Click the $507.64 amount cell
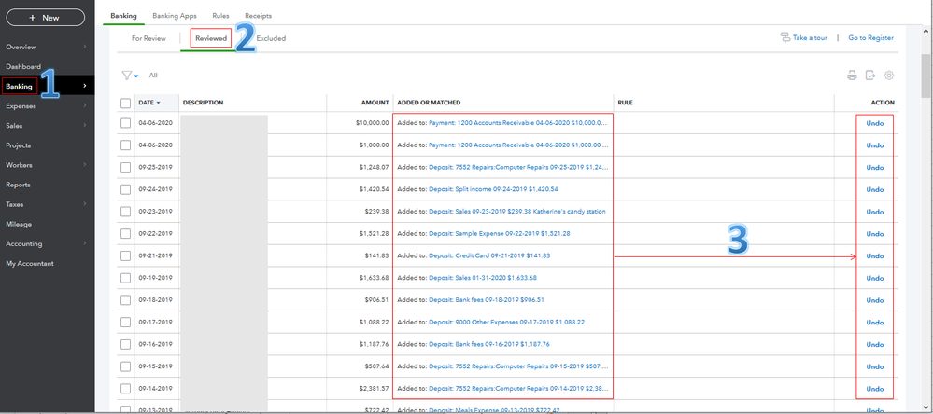 [376, 366]
